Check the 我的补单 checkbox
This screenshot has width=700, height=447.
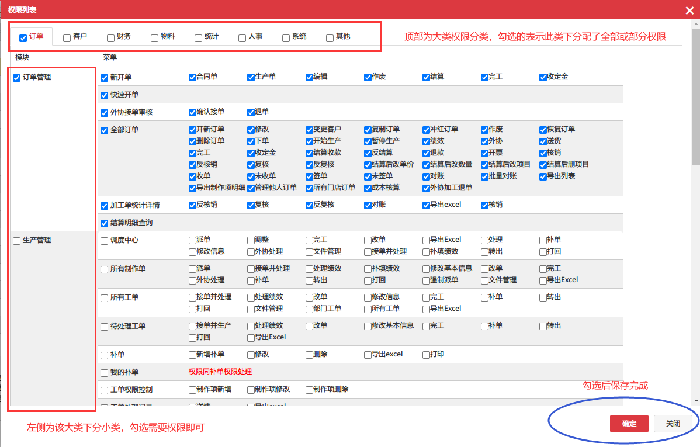point(104,373)
